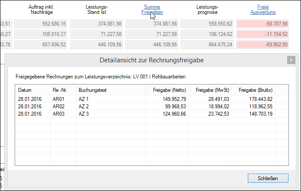This screenshot has height=191, width=301.
Task: Click the date in the AR01 row
Action: coord(30,99)
